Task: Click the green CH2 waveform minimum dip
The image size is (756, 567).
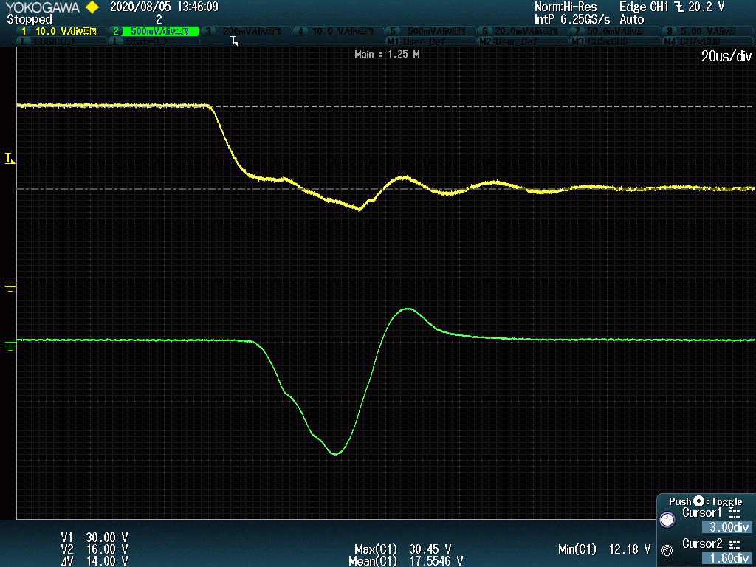Action: pyautogui.click(x=336, y=454)
